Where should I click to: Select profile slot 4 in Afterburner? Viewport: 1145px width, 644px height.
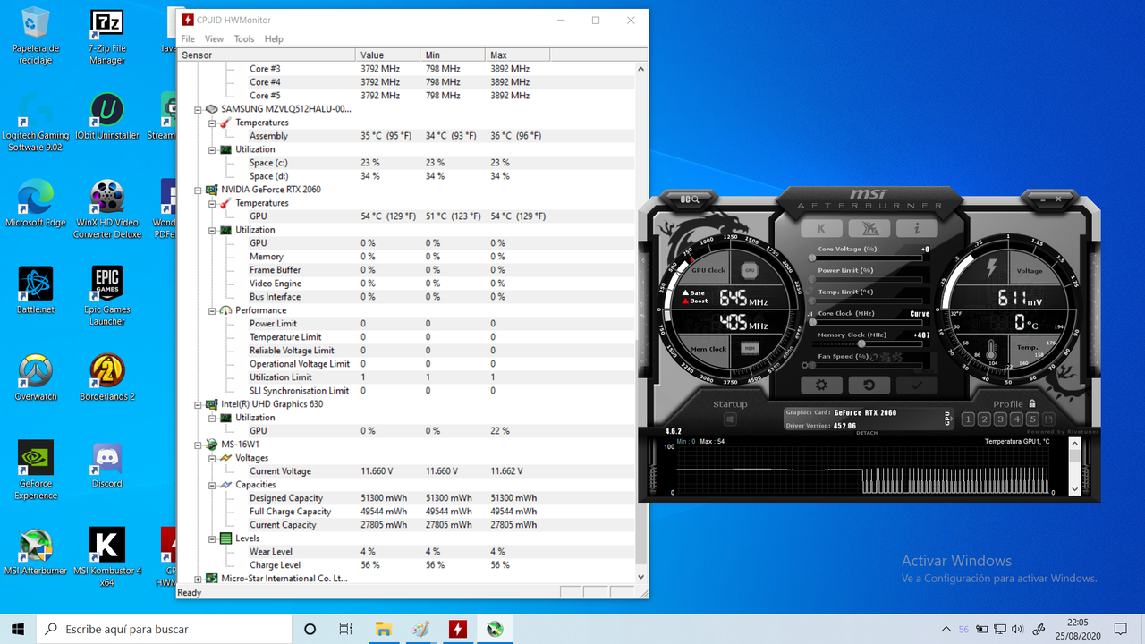tap(1016, 419)
